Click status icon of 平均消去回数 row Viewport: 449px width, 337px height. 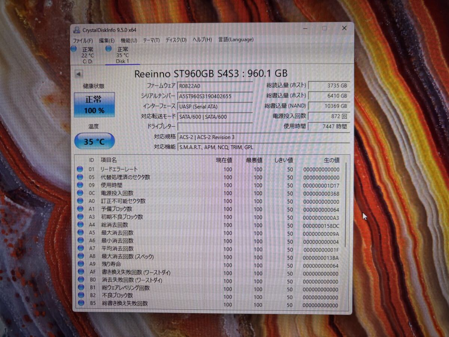81,248
